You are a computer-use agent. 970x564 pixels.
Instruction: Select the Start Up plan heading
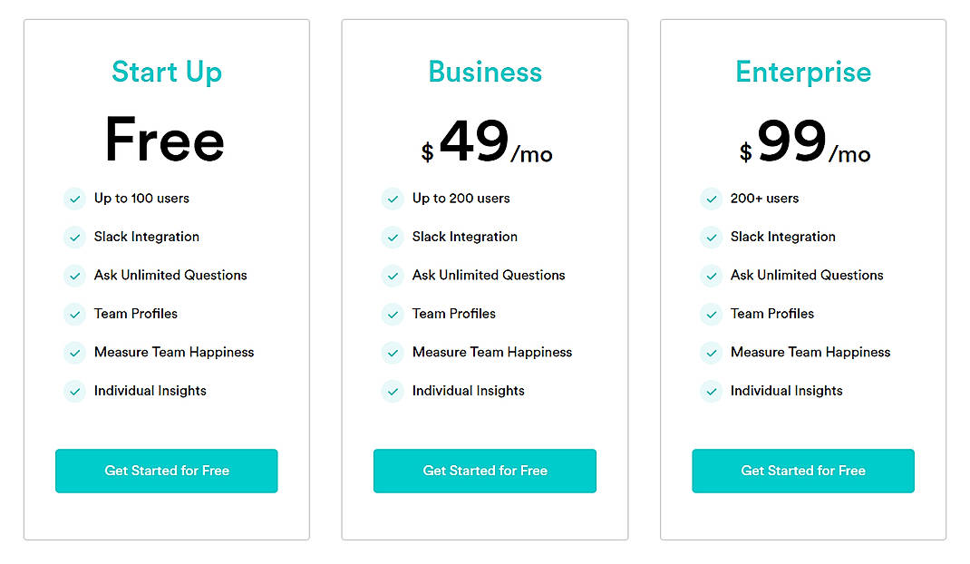click(166, 72)
